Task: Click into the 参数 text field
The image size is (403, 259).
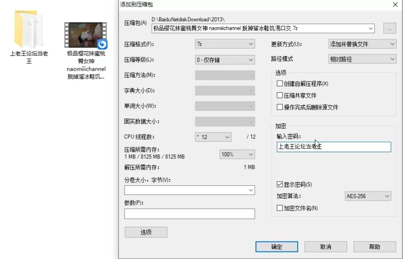Action: tap(189, 214)
